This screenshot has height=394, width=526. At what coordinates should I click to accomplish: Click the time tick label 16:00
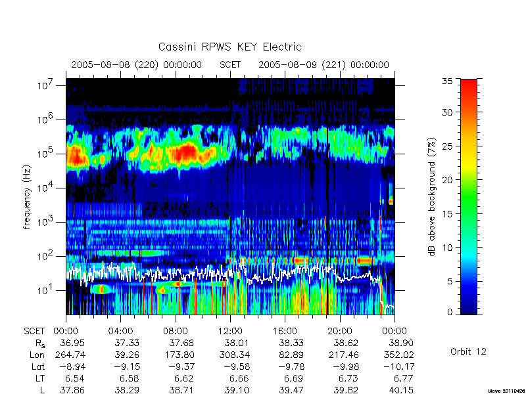point(285,331)
